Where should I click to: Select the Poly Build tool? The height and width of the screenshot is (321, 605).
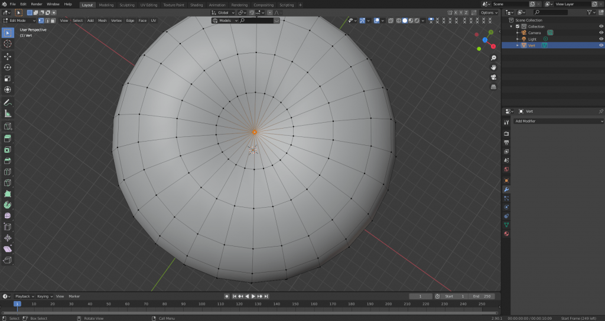coord(8,194)
